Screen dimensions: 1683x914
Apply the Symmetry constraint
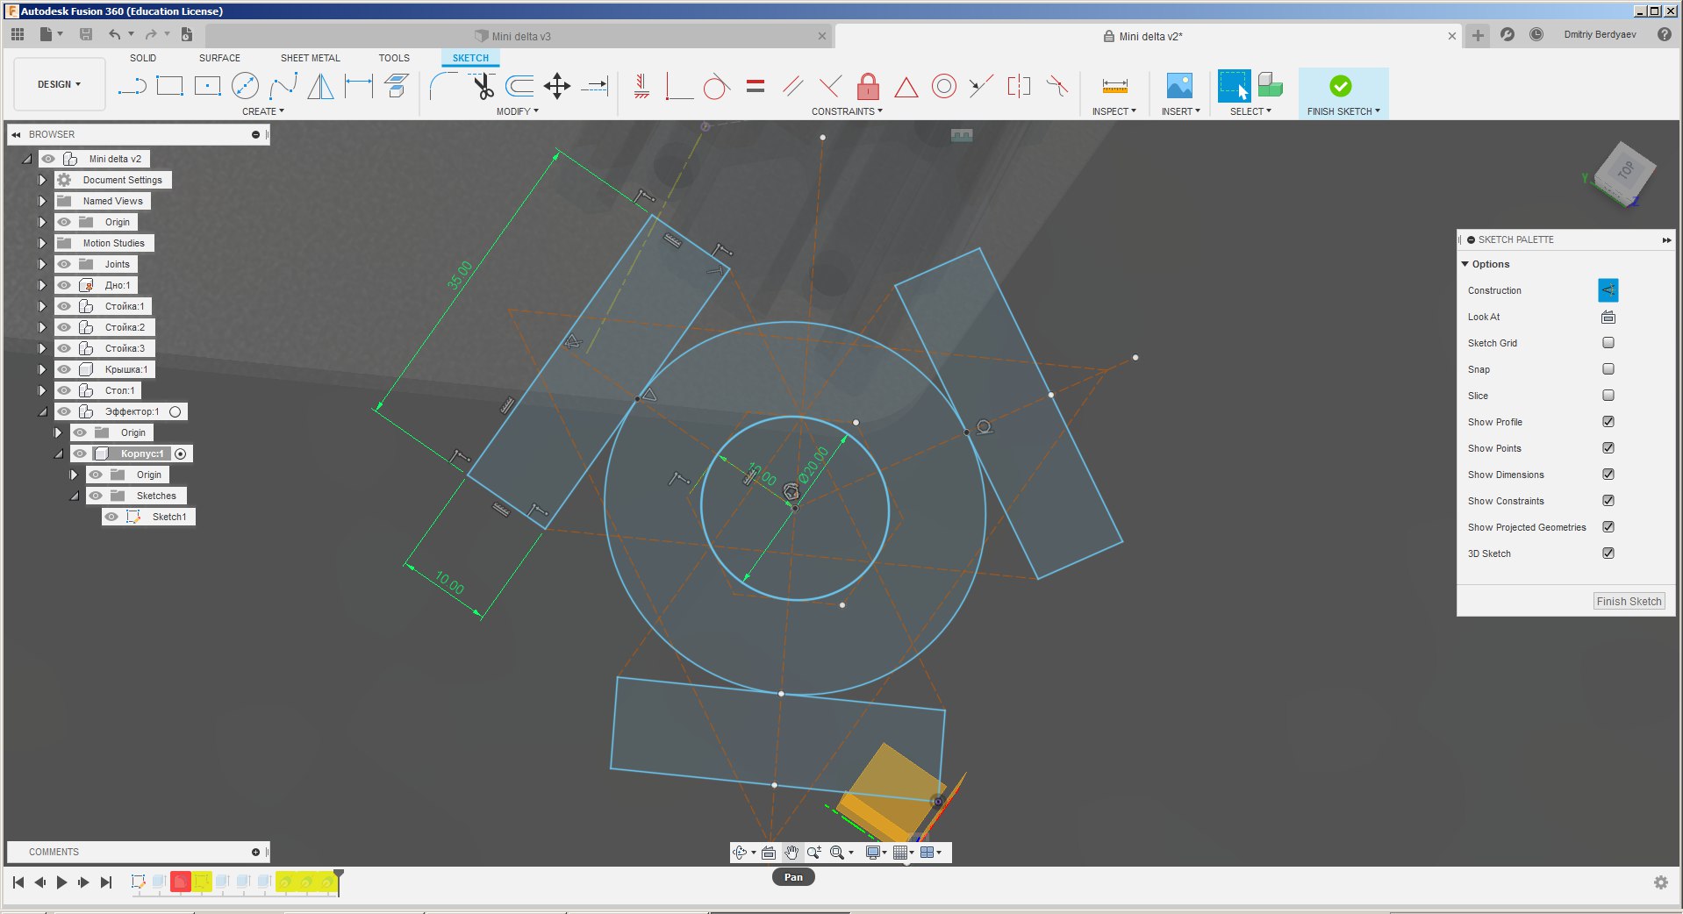(1019, 86)
